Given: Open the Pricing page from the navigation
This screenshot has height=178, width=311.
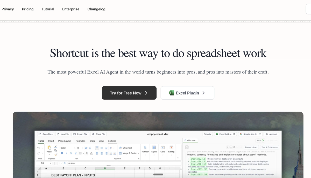Looking at the screenshot, I should coord(27,9).
